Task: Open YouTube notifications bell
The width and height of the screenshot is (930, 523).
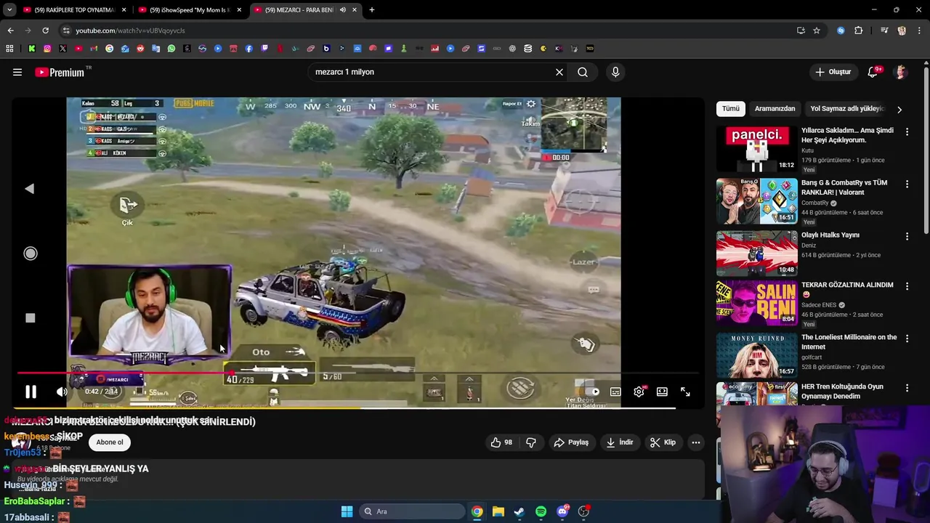Action: pyautogui.click(x=873, y=72)
